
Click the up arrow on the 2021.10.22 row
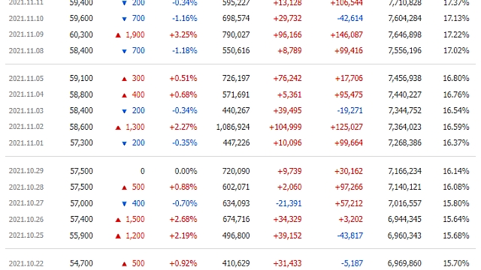tap(124, 263)
